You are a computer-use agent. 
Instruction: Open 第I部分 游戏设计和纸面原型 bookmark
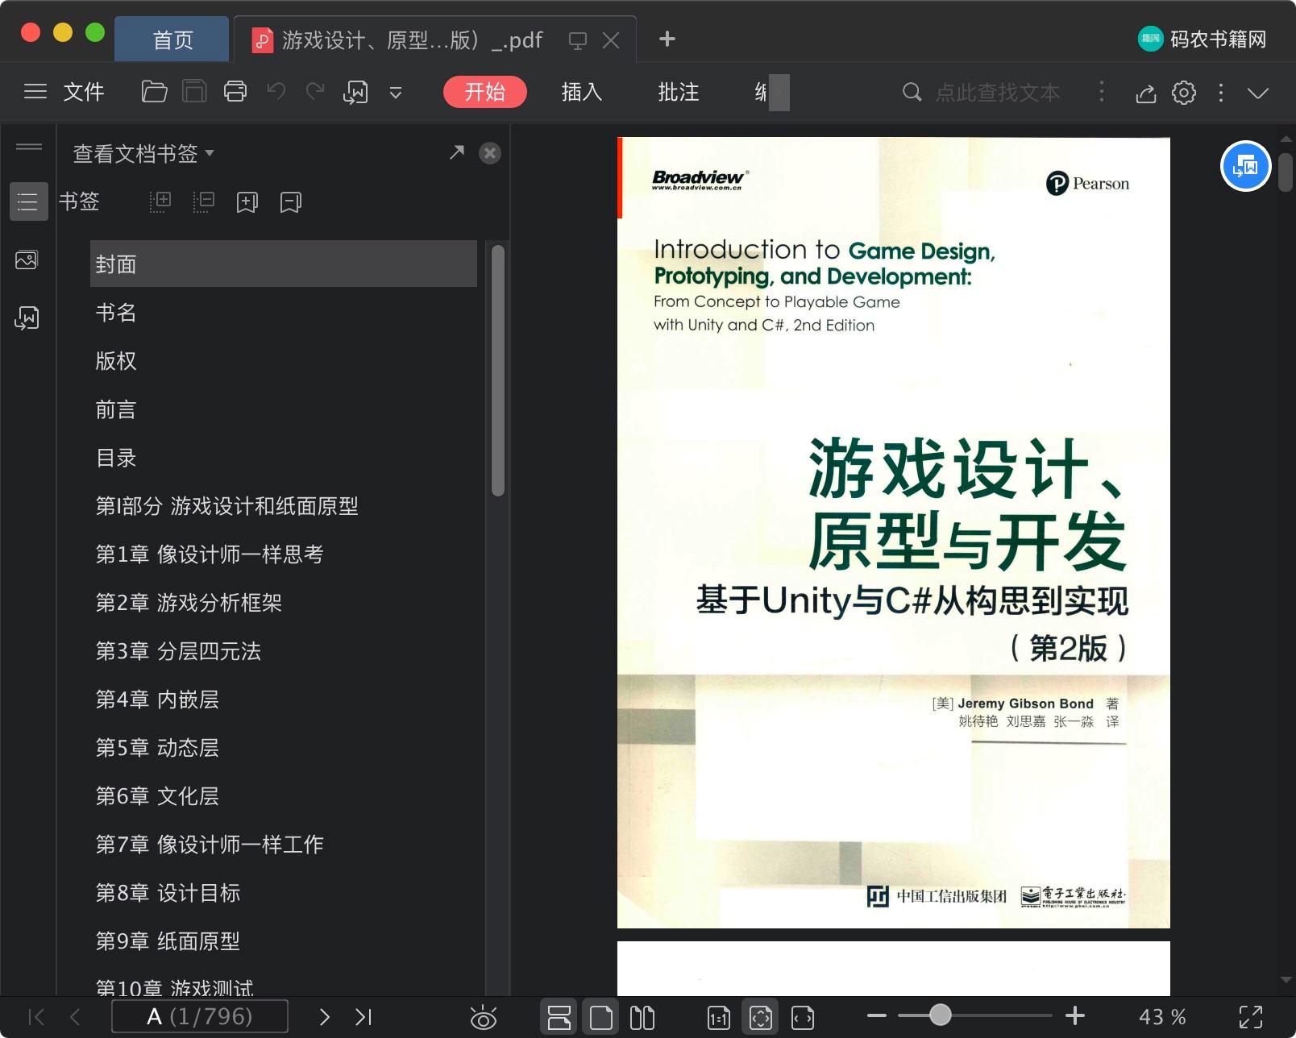pyautogui.click(x=226, y=506)
